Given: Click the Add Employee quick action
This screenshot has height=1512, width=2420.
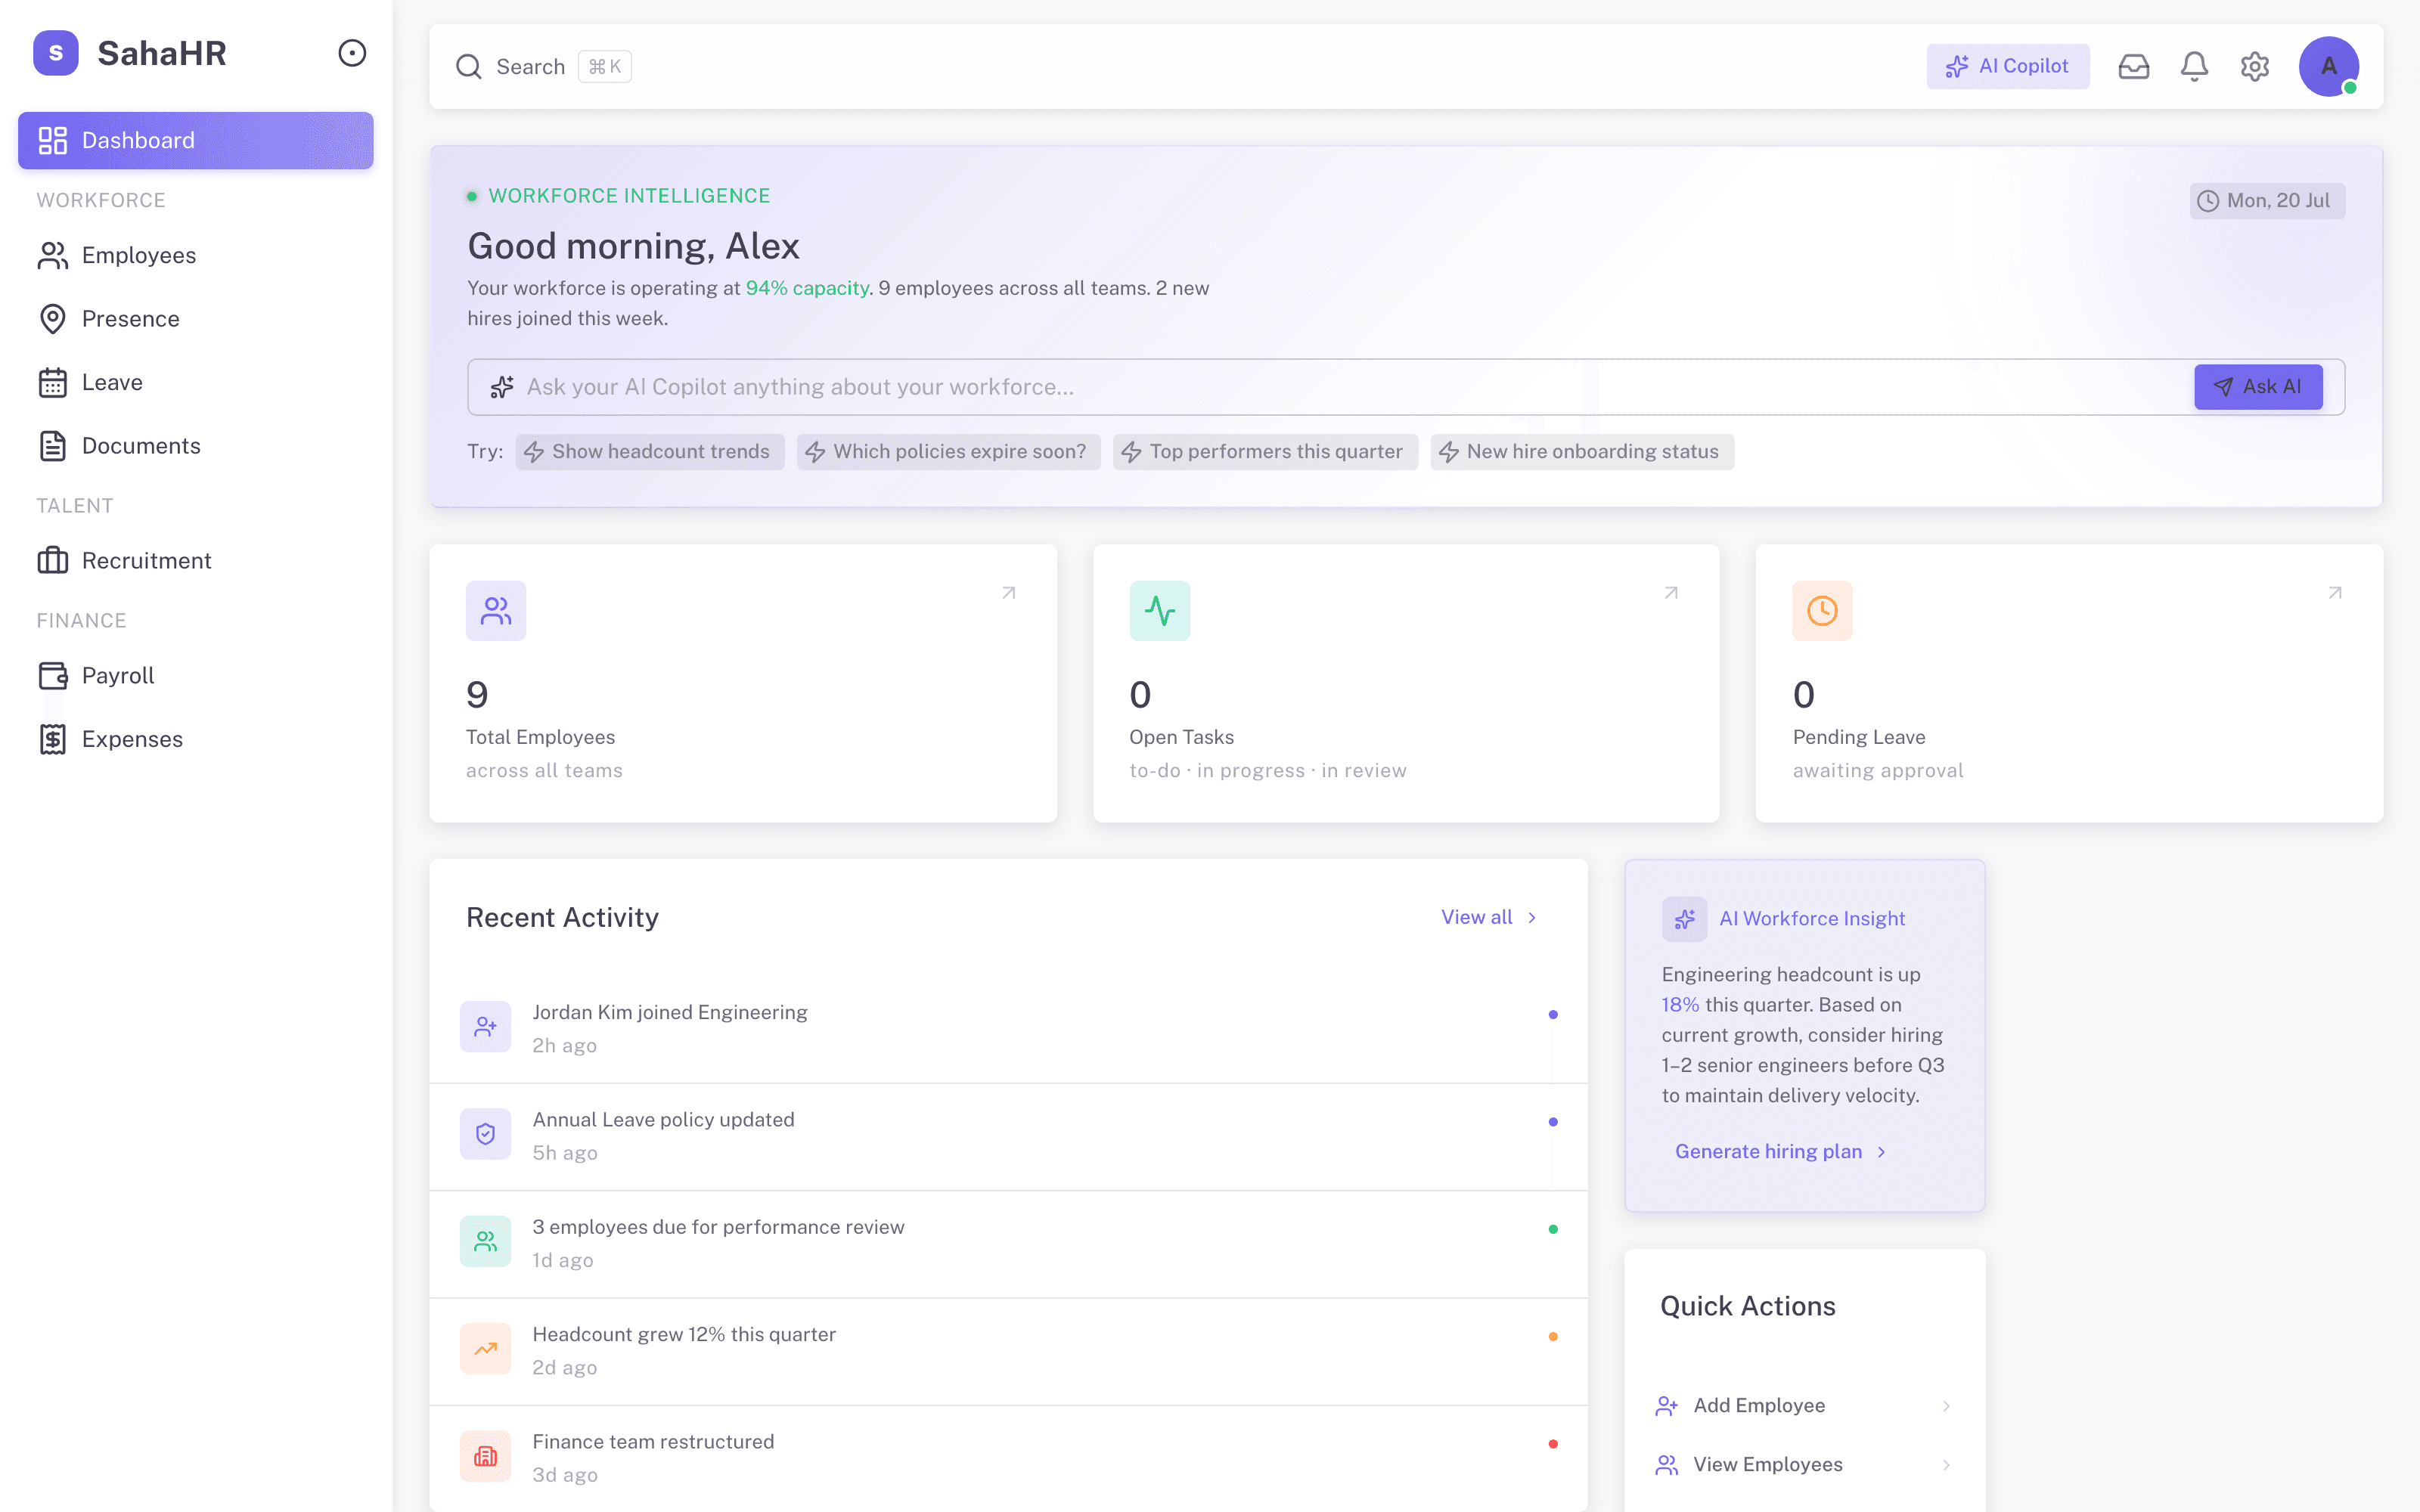Looking at the screenshot, I should point(1804,1406).
